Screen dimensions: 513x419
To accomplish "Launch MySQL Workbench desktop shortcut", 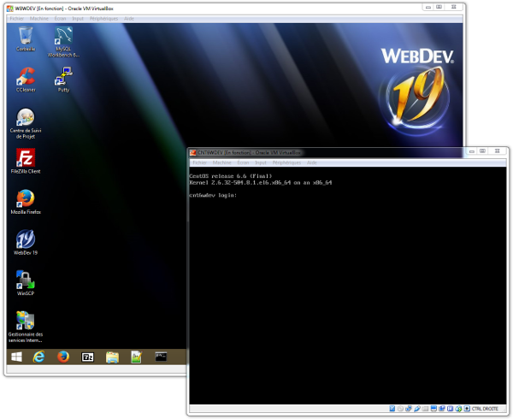I will 63,42.
